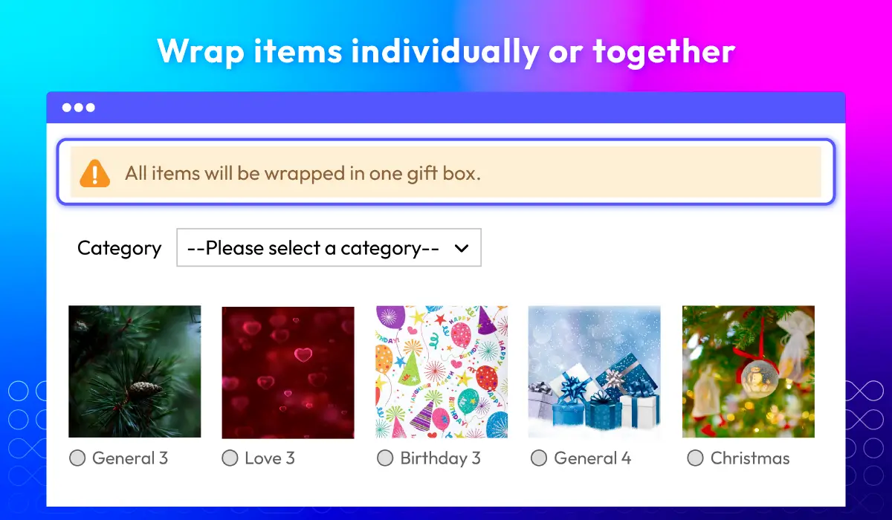Click the pine cone wrapping thumbnail
Screen dimensions: 892x520
pos(135,371)
